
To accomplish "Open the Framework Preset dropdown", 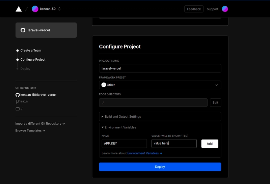I will click(x=160, y=85).
